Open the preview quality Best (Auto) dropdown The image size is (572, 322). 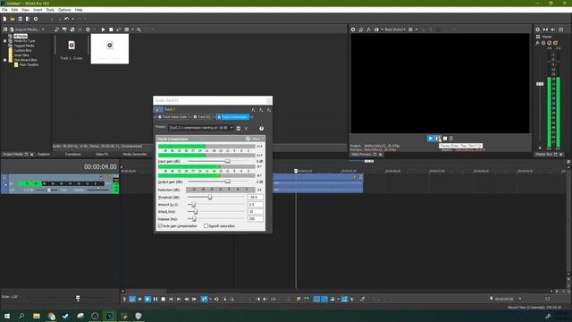(395, 30)
